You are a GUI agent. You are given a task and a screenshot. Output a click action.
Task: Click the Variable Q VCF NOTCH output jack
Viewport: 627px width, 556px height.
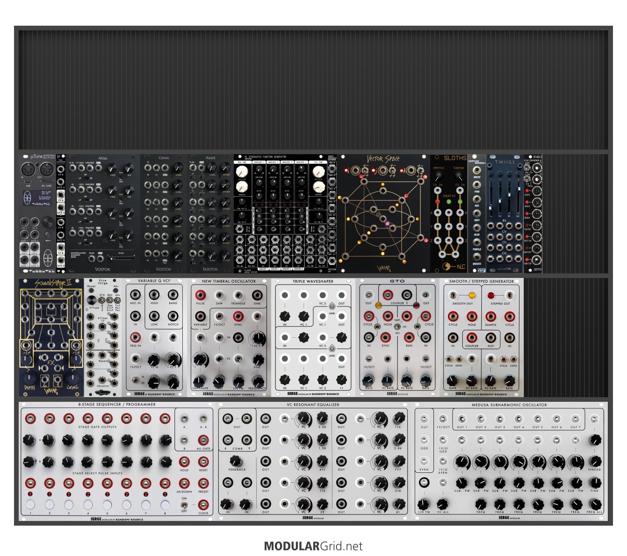173,316
